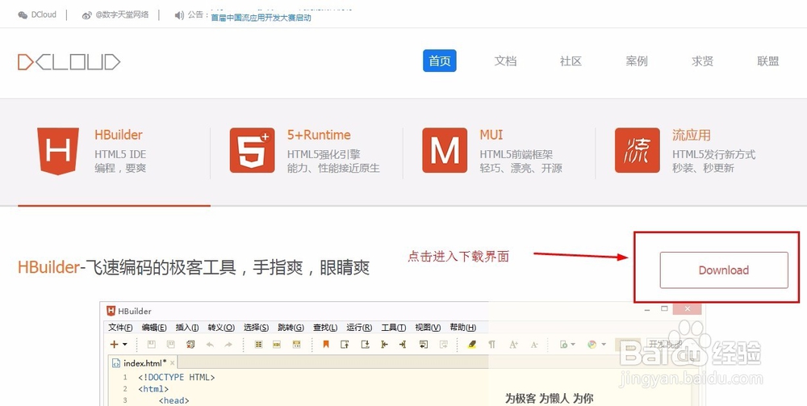The width and height of the screenshot is (807, 406).
Task: Click the 流应用 product title
Action: [x=692, y=135]
